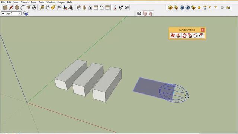The height and width of the screenshot is (134, 238).
Task: Switch to Right view icon
Action: click(96, 7)
